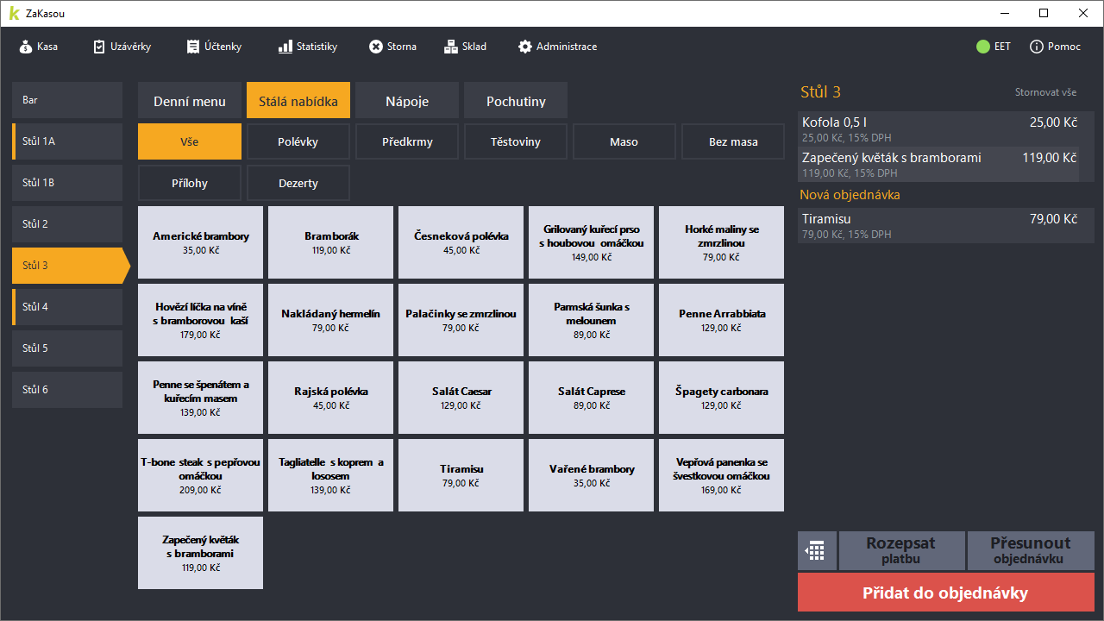Switch to the Nápoje tab

[407, 101]
